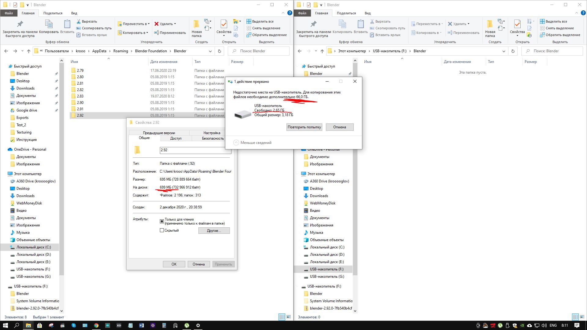Open Chrome from taskbar
The image size is (587, 330).
(96, 325)
